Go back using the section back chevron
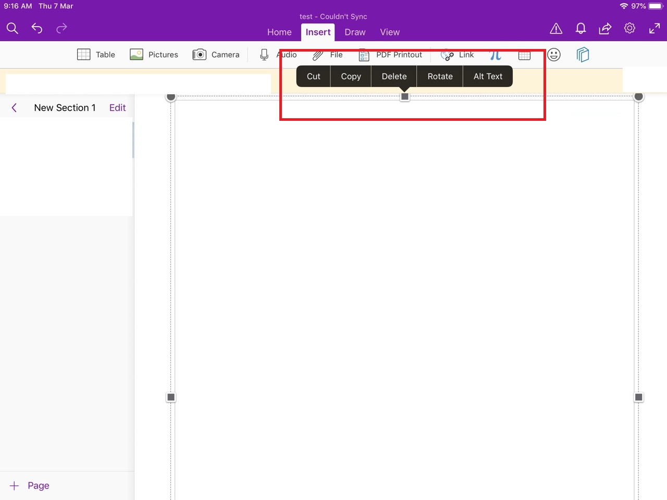Viewport: 667px width, 500px height. (14, 108)
